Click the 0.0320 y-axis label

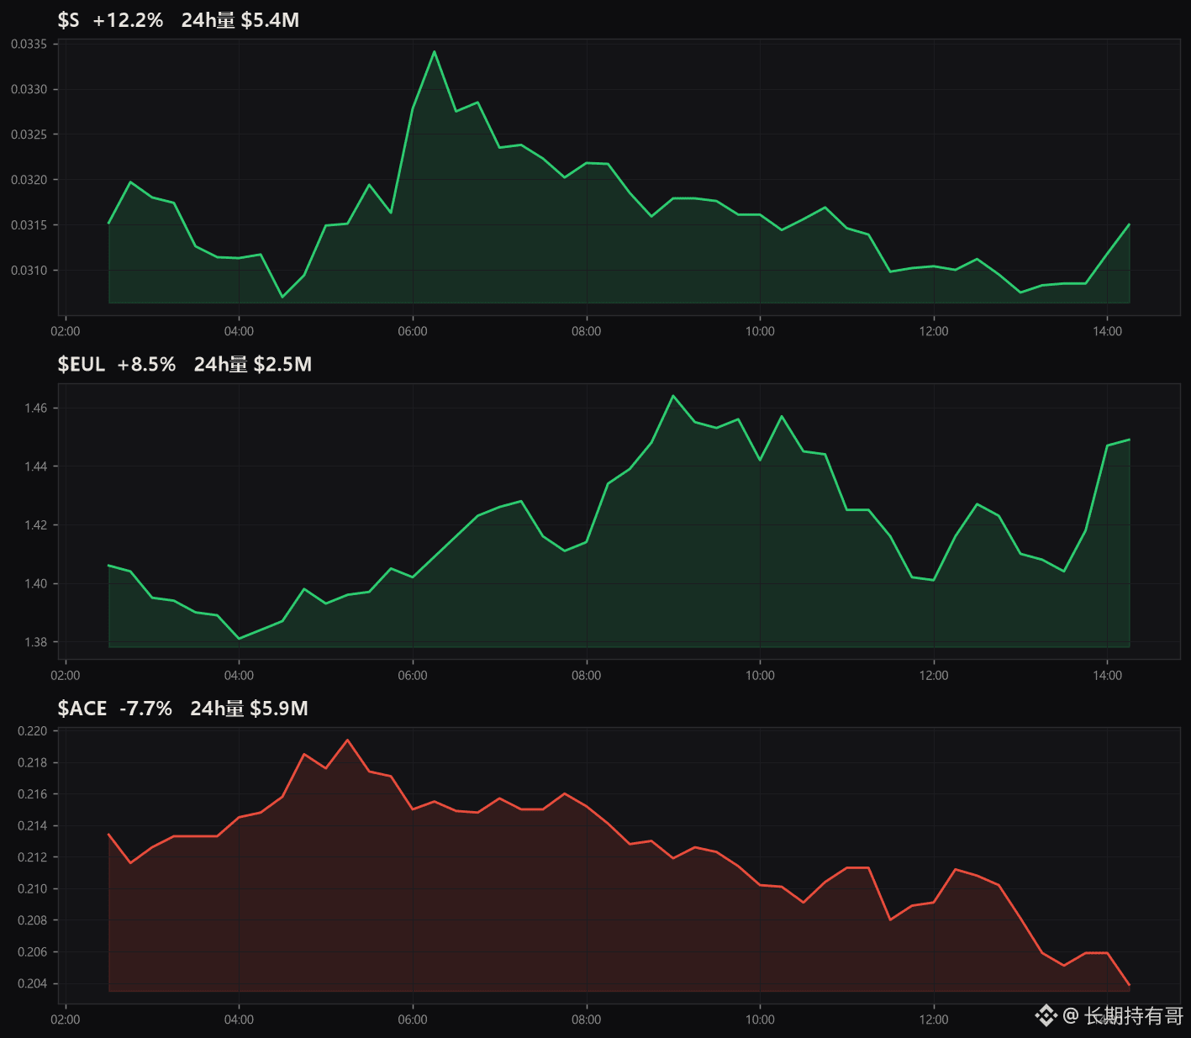pos(29,180)
